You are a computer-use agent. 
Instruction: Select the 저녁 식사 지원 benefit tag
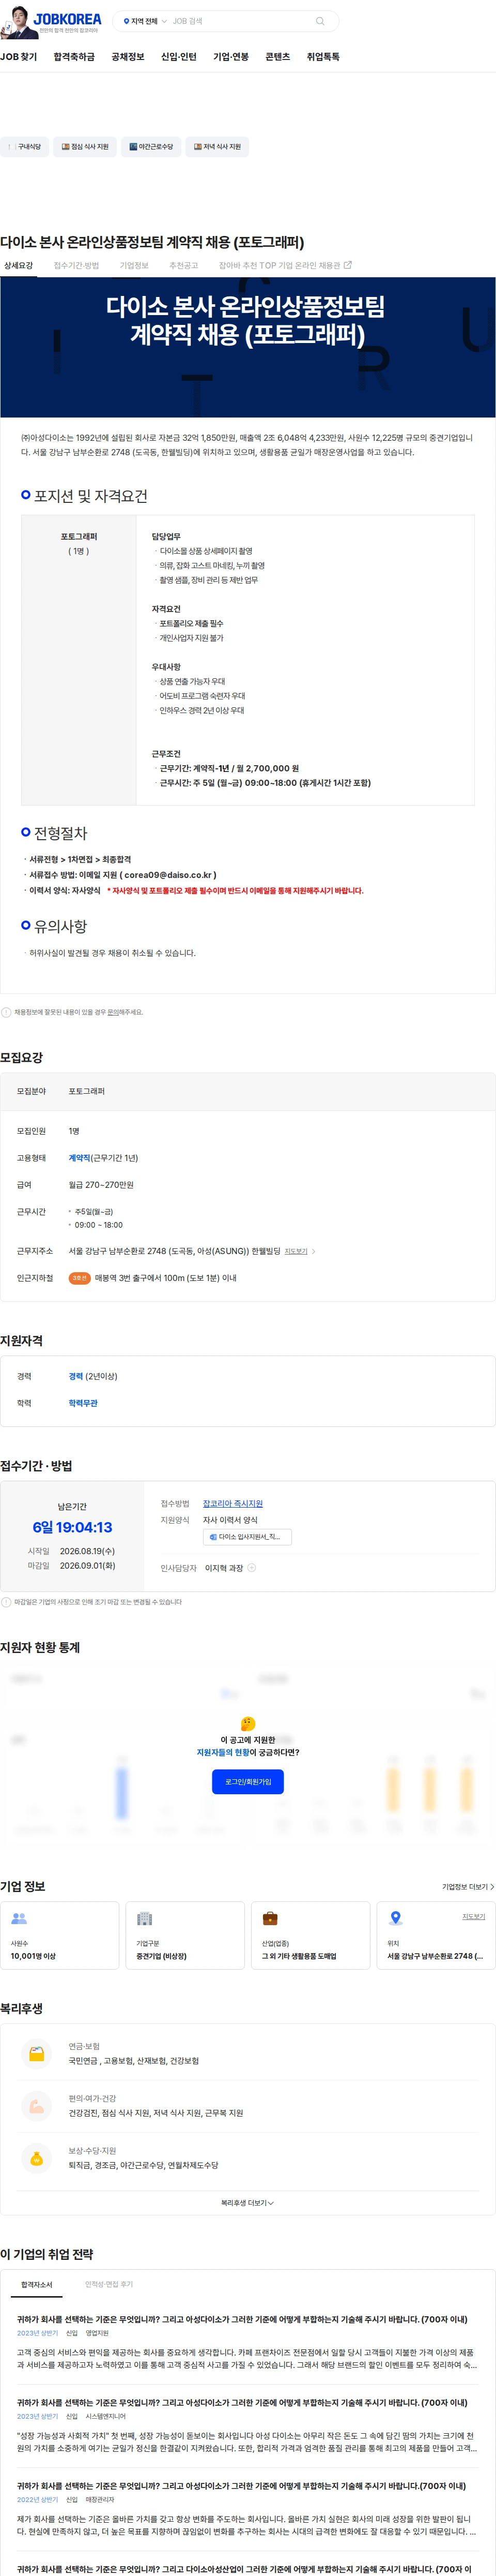[216, 147]
